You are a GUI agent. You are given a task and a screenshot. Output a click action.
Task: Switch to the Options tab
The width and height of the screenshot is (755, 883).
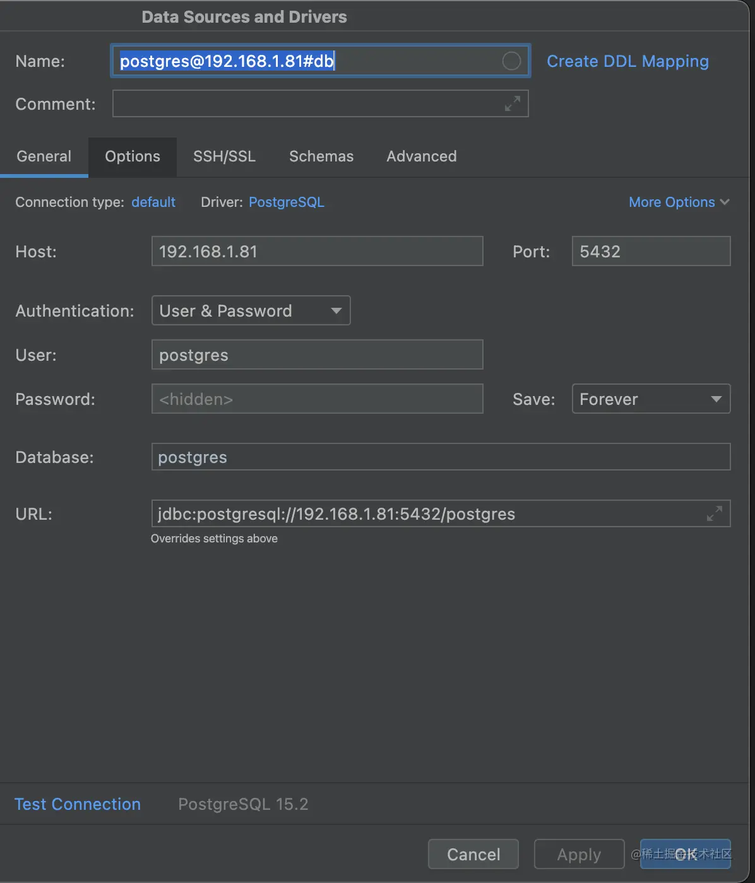click(x=133, y=156)
